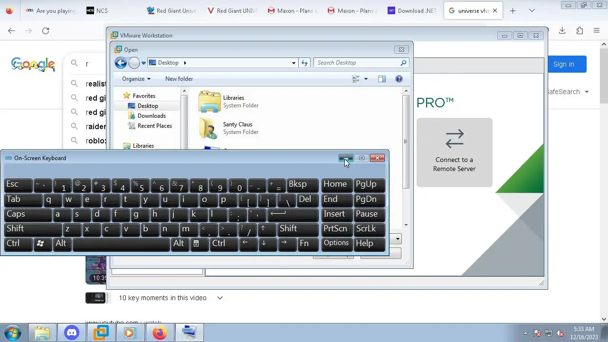Image resolution: width=608 pixels, height=342 pixels.
Task: Expand the Desktop breadcrumb arrow
Action: point(185,63)
